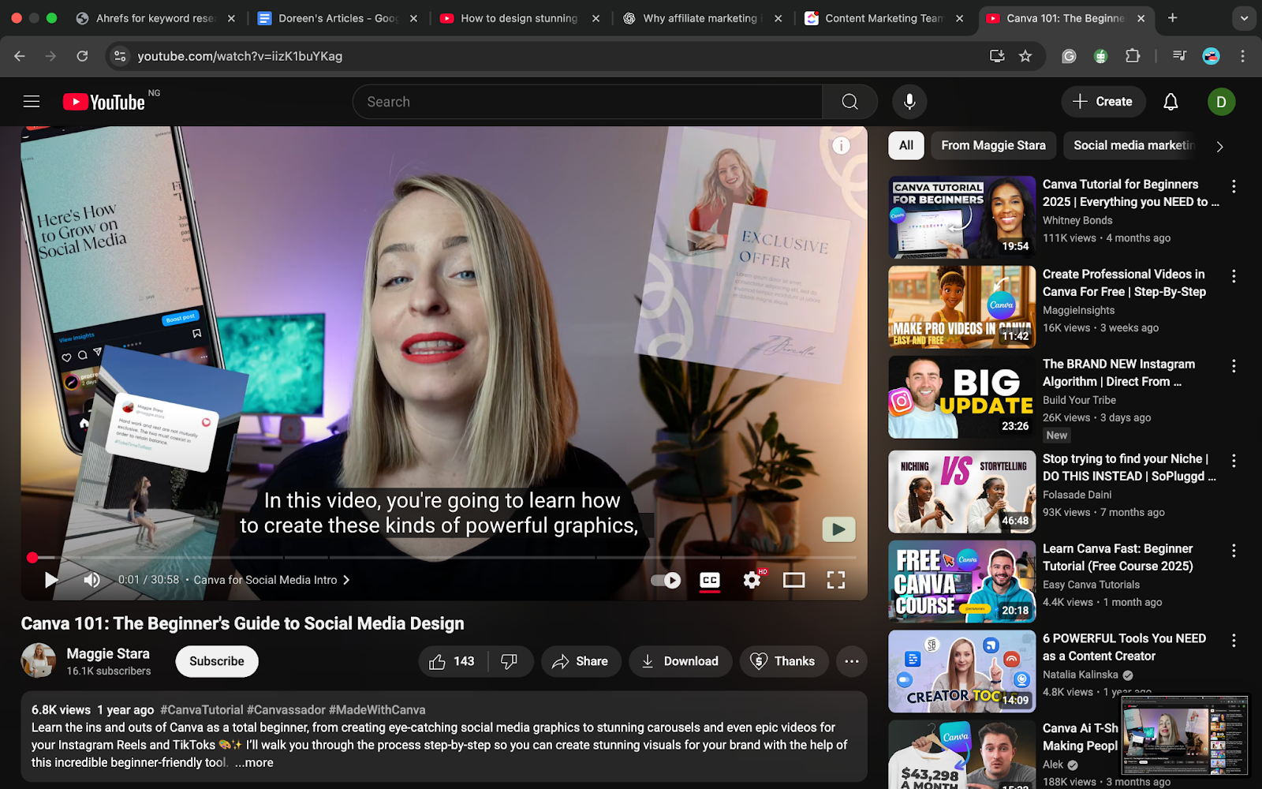This screenshot has width=1262, height=789.
Task: Open FREE CANVA COURSE video thumbnail
Action: [x=961, y=581]
